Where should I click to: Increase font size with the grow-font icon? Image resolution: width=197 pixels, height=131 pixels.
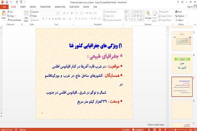coord(64,13)
